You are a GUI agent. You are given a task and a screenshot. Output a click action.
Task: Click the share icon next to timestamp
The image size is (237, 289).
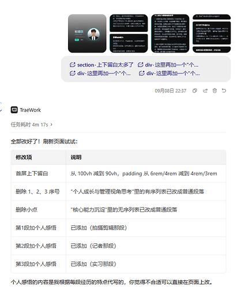pyautogui.click(x=205, y=91)
